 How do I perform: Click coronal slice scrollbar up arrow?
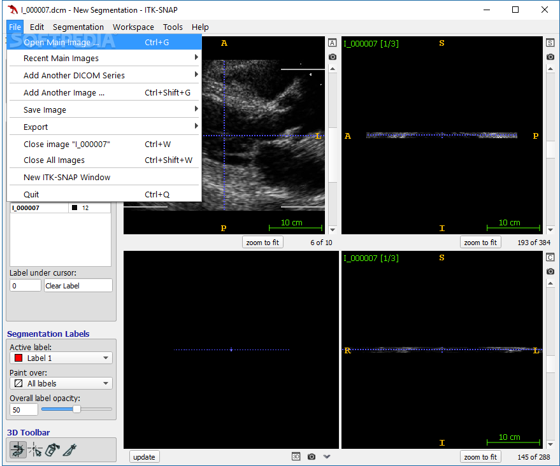[550, 283]
